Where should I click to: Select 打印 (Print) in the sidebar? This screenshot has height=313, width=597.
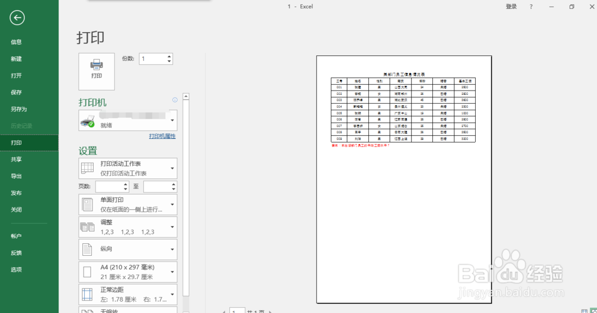point(29,142)
